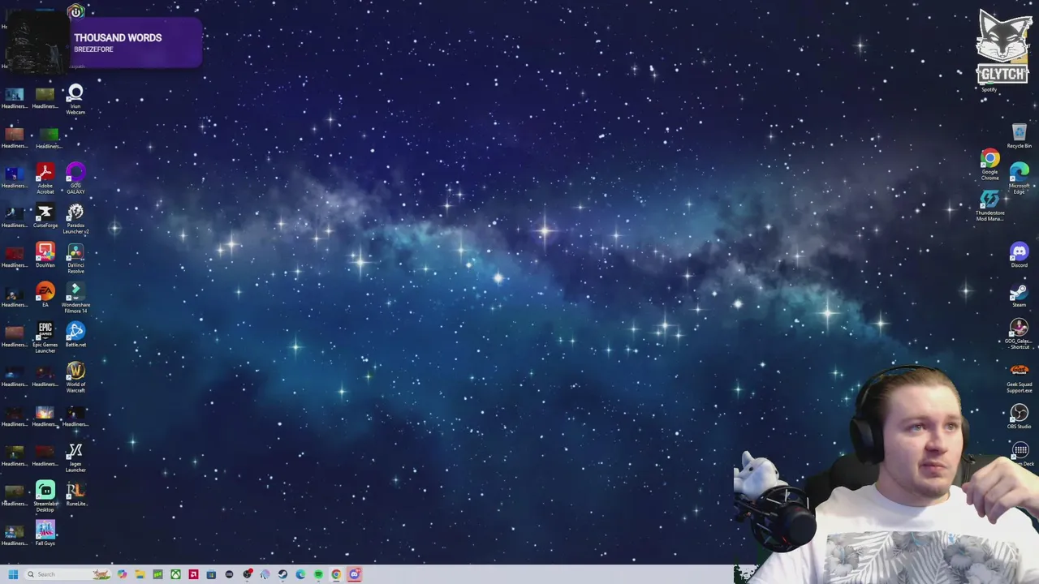Launch Adobe Acrobat from desktop
This screenshot has height=584, width=1039.
click(x=45, y=178)
